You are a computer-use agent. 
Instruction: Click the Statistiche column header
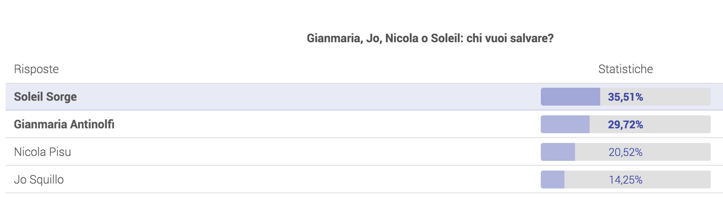tap(625, 69)
